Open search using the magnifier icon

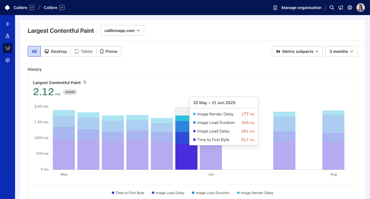332,7
